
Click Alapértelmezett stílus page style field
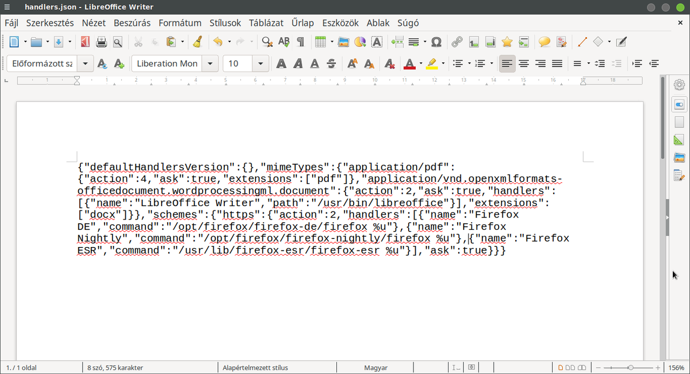tap(256, 368)
